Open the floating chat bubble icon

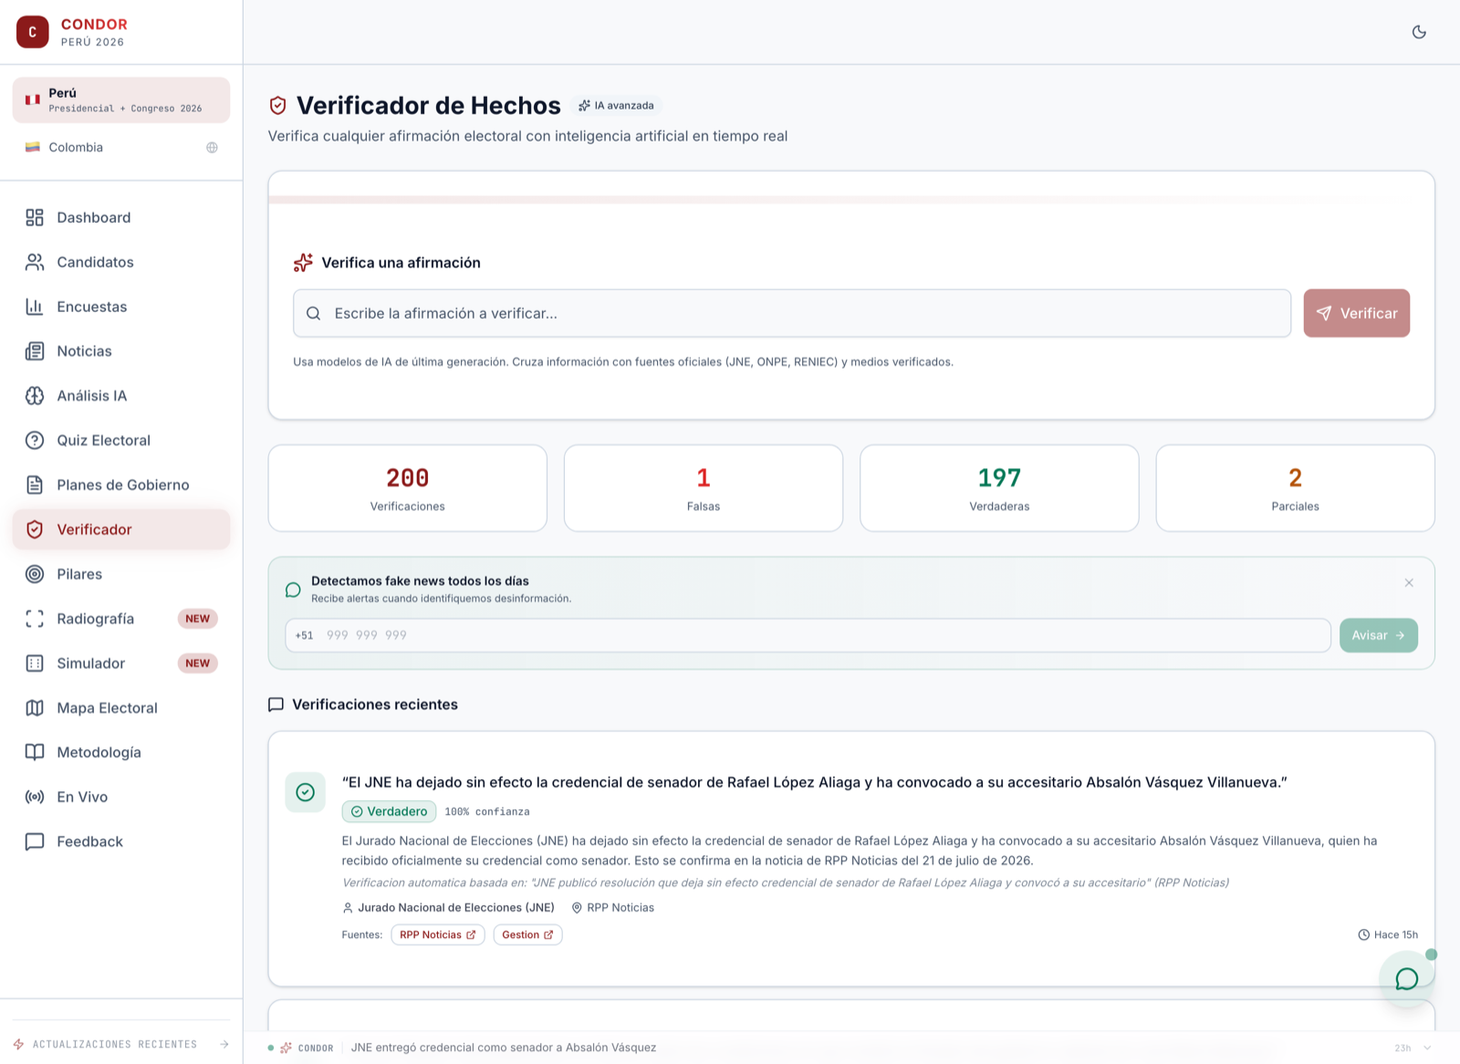[1406, 979]
